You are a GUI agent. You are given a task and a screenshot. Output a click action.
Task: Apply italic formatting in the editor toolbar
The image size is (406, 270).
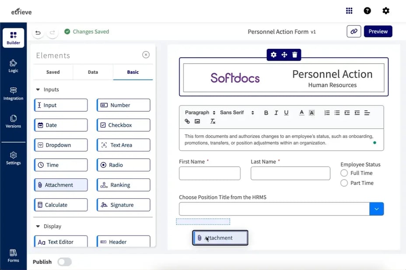point(276,112)
